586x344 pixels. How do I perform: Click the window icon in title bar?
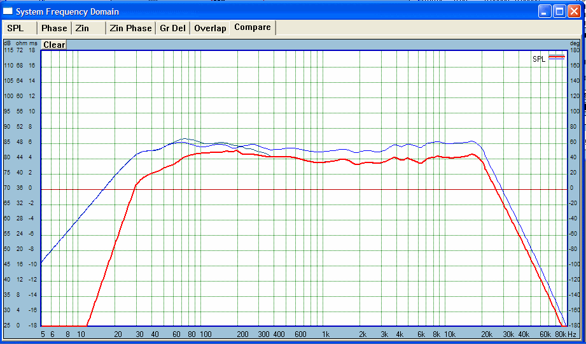tap(8, 11)
